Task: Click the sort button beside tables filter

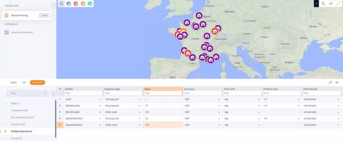Action: 53,93
